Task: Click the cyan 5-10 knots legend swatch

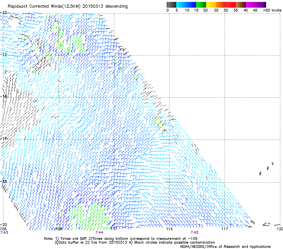Action: click(x=181, y=5)
